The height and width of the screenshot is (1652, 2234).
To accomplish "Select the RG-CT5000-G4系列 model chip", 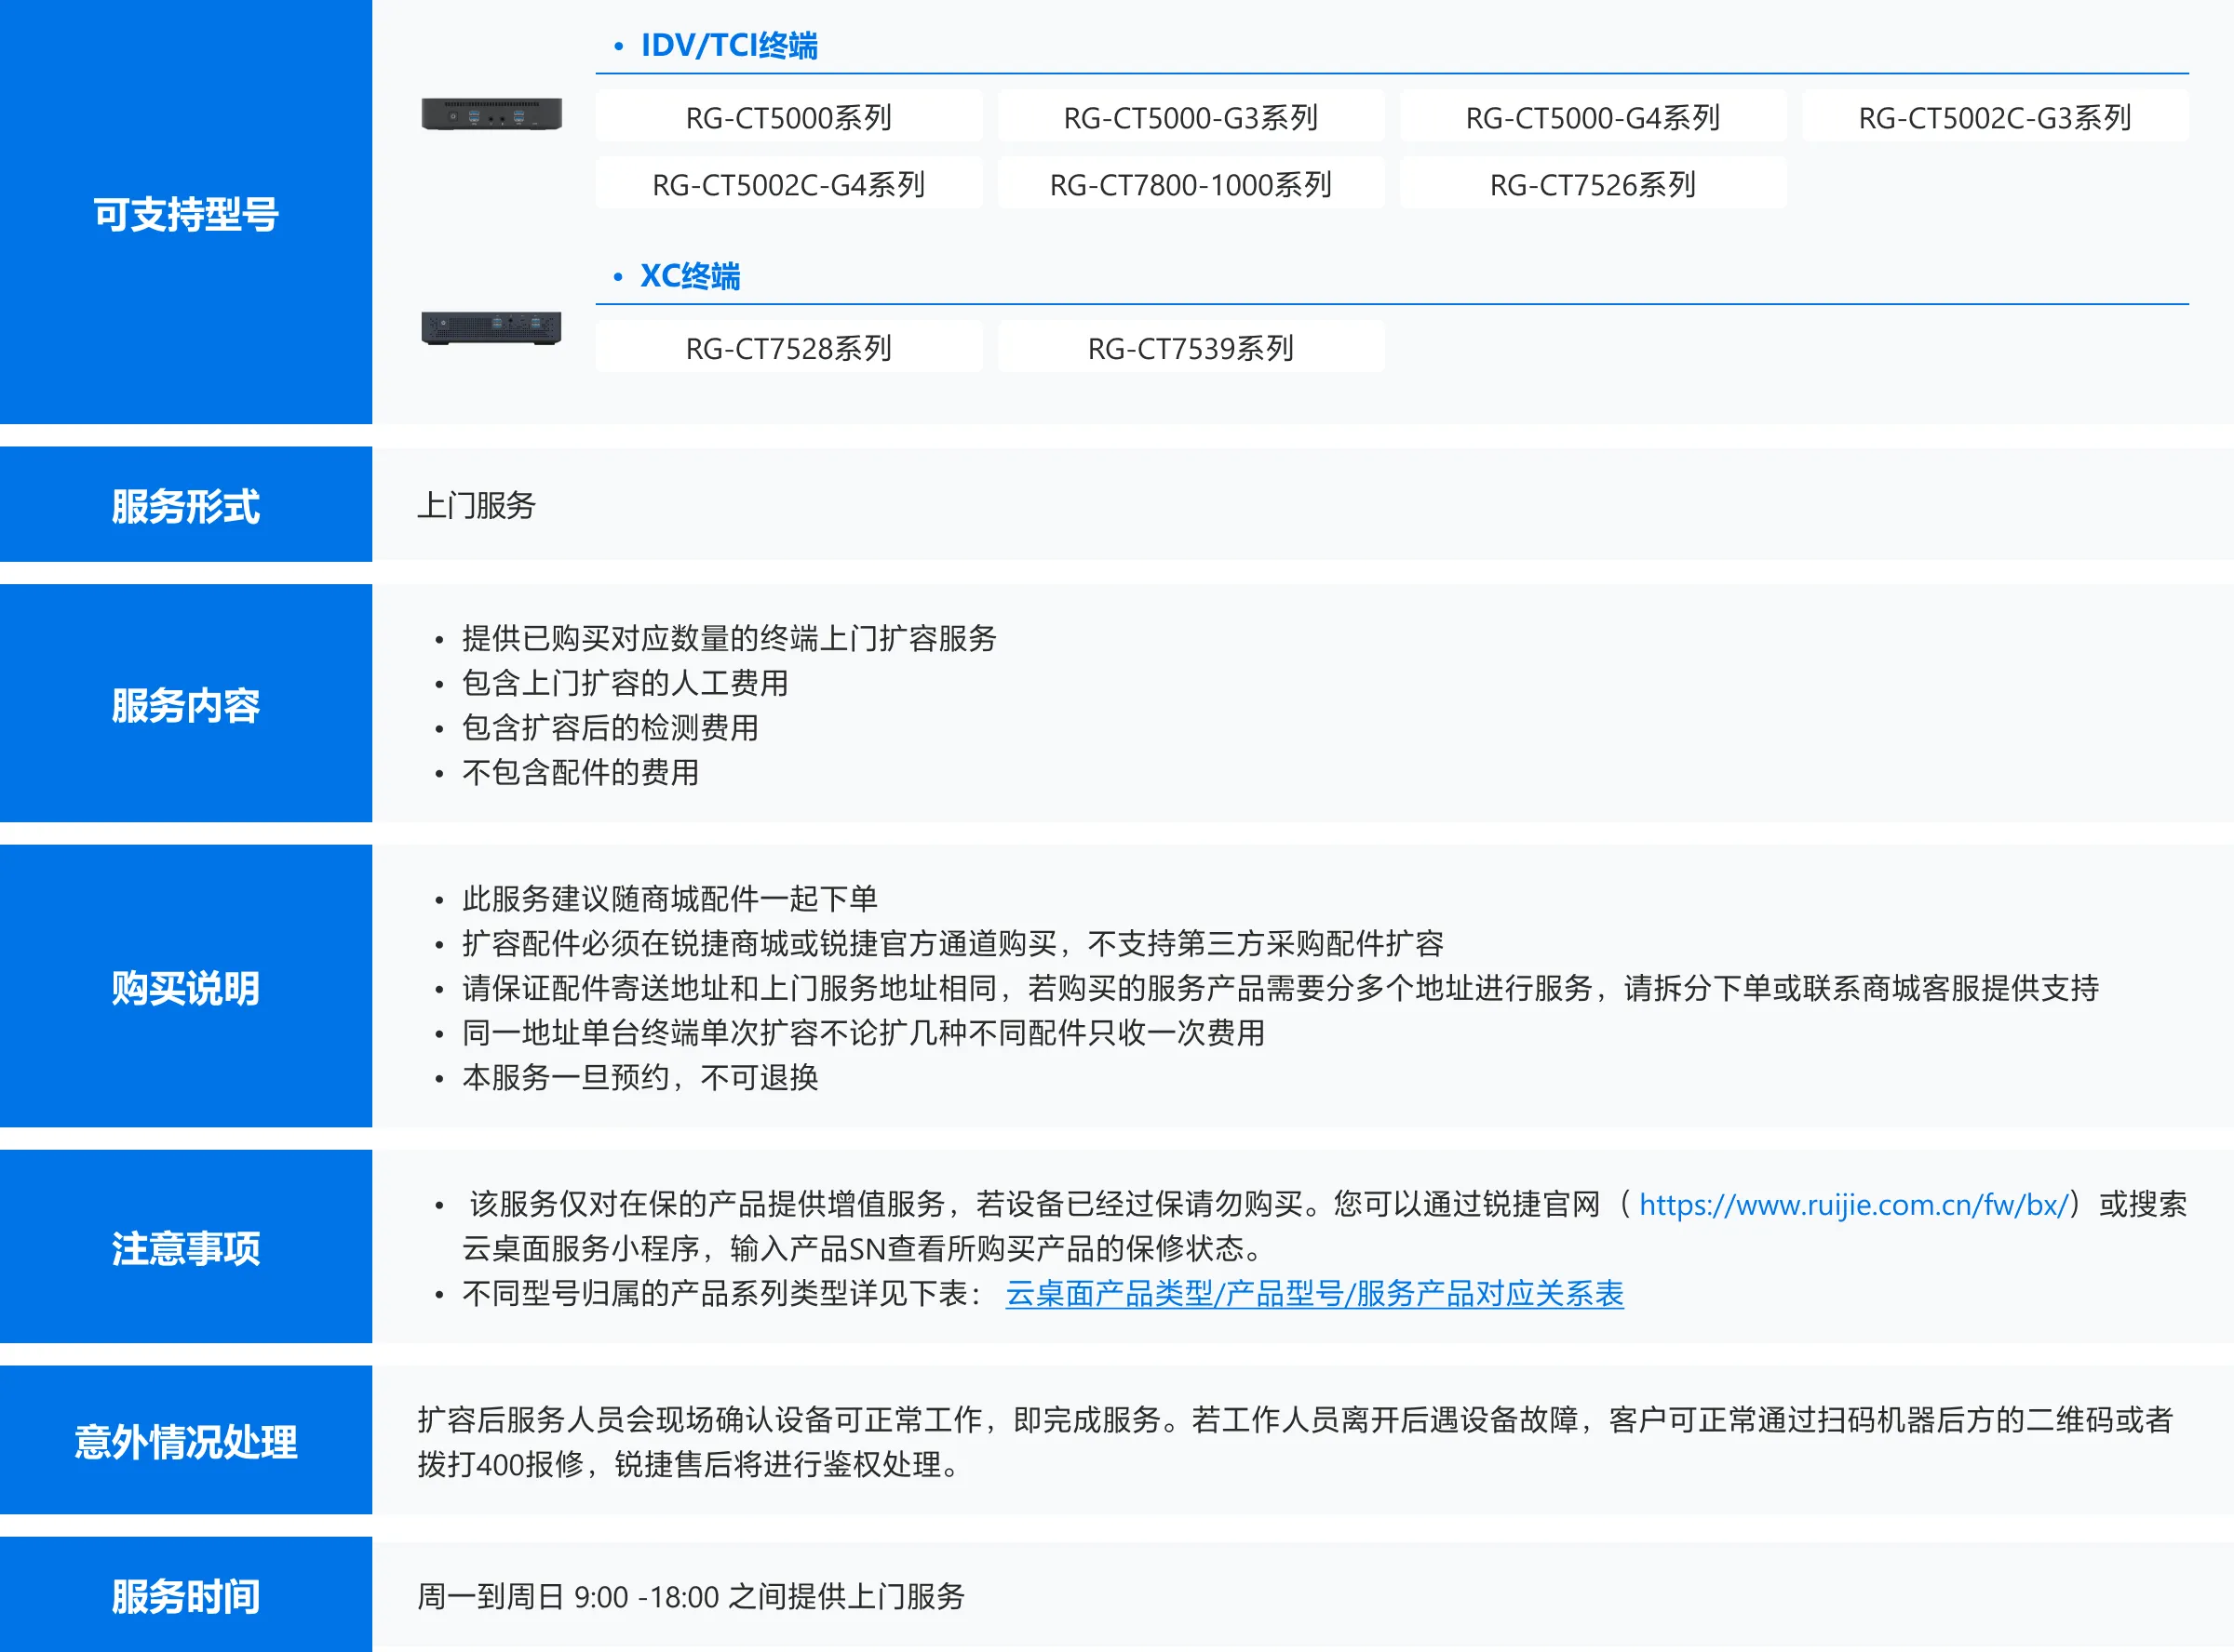I will pyautogui.click(x=1593, y=118).
